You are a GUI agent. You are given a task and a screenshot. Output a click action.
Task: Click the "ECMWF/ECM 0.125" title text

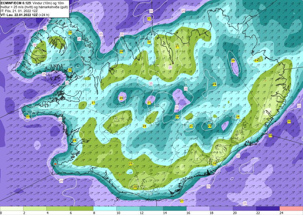click(16, 3)
